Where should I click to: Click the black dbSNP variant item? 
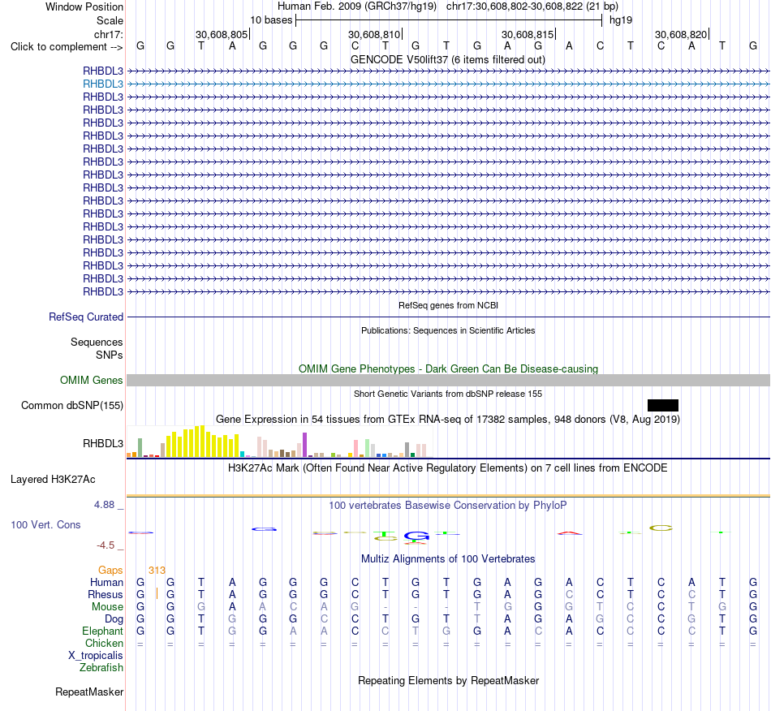coord(663,405)
